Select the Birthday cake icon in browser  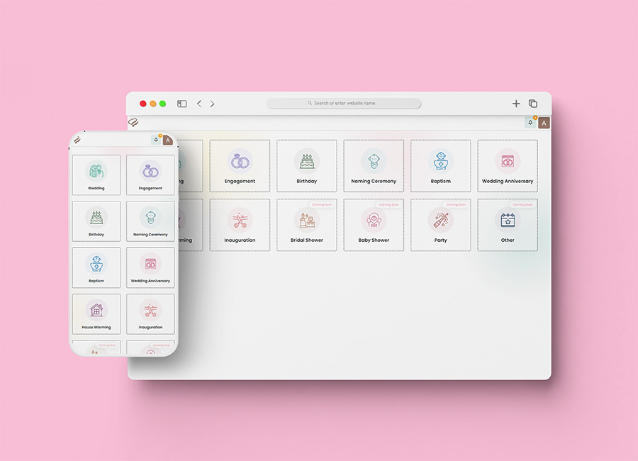point(306,161)
